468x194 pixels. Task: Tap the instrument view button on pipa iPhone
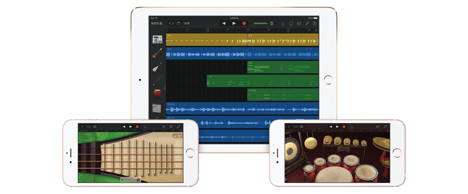point(89,127)
